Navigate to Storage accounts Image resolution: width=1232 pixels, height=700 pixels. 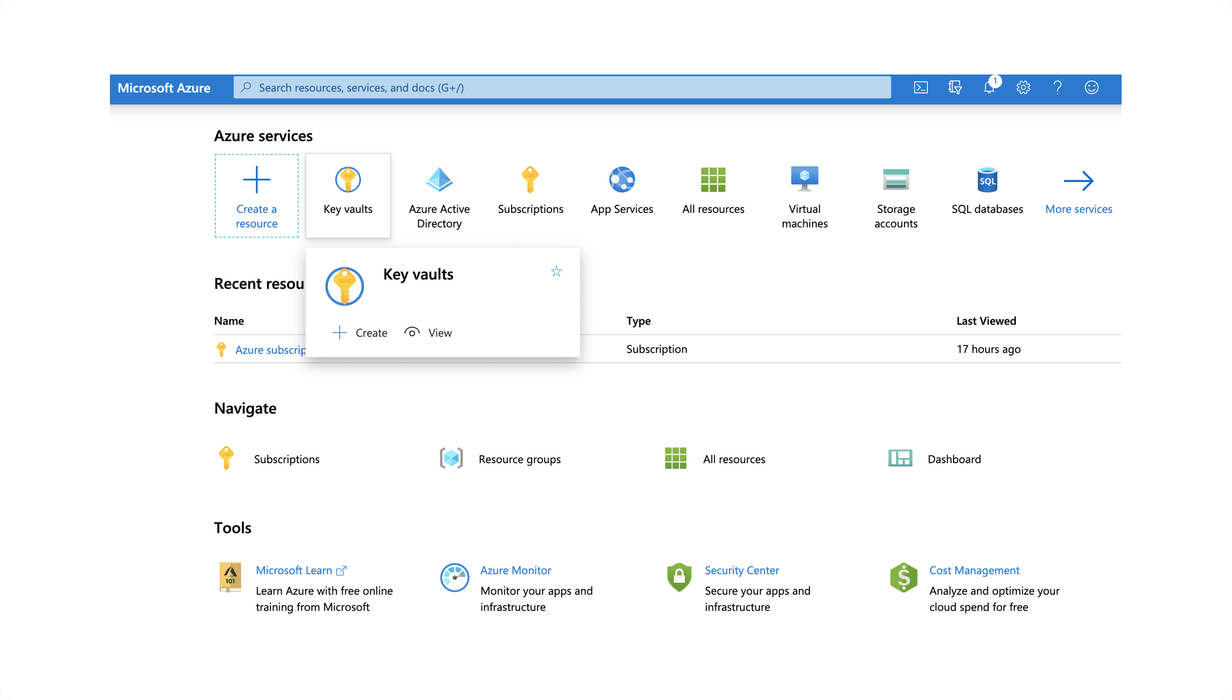point(895,194)
